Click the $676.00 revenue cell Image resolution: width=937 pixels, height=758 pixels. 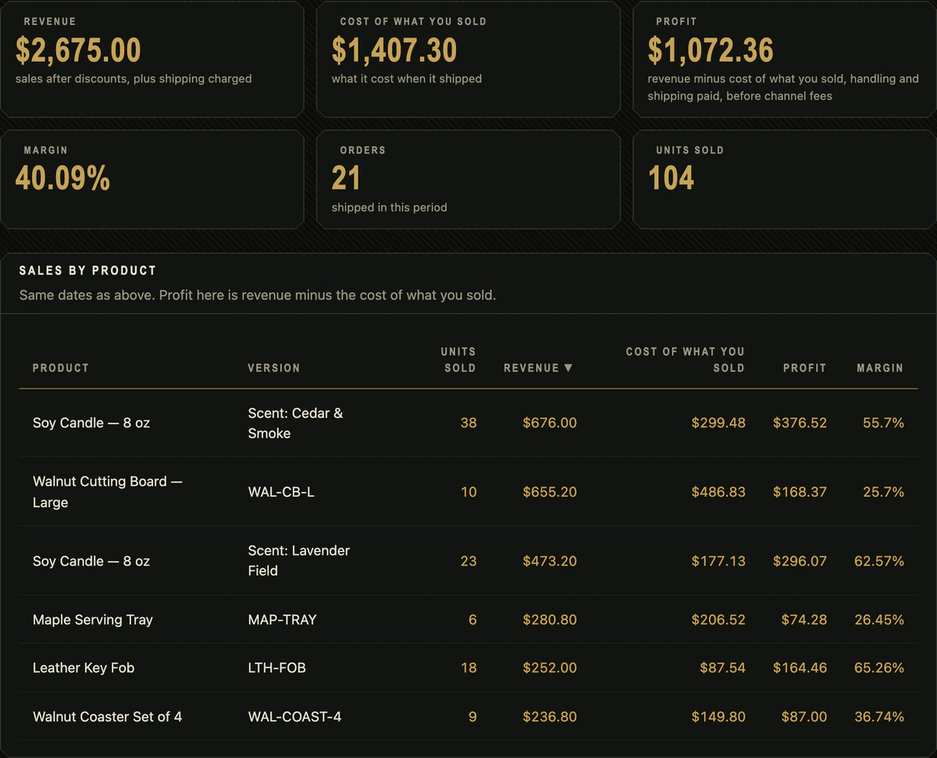click(550, 423)
